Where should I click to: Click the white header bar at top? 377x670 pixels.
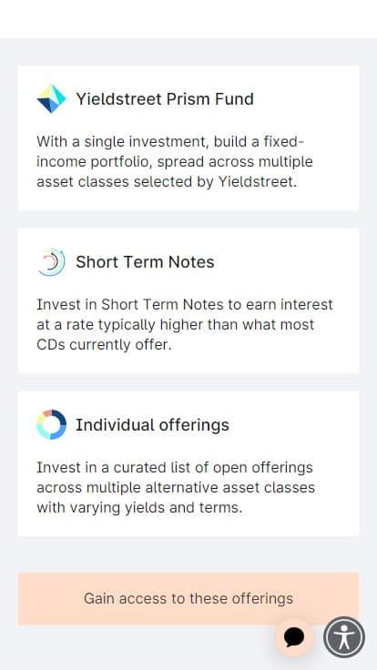point(188,19)
